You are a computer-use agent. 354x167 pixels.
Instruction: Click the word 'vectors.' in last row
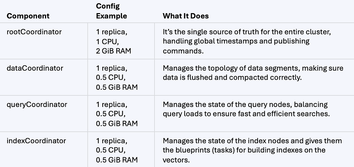click(176, 160)
